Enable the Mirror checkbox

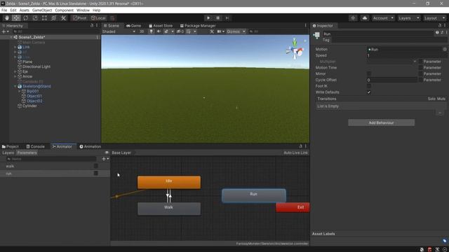pyautogui.click(x=369, y=73)
